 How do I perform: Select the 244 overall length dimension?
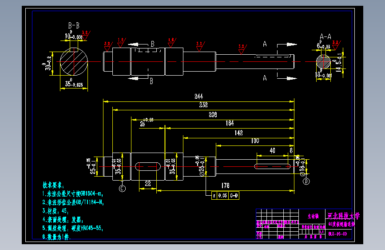click(x=198, y=96)
